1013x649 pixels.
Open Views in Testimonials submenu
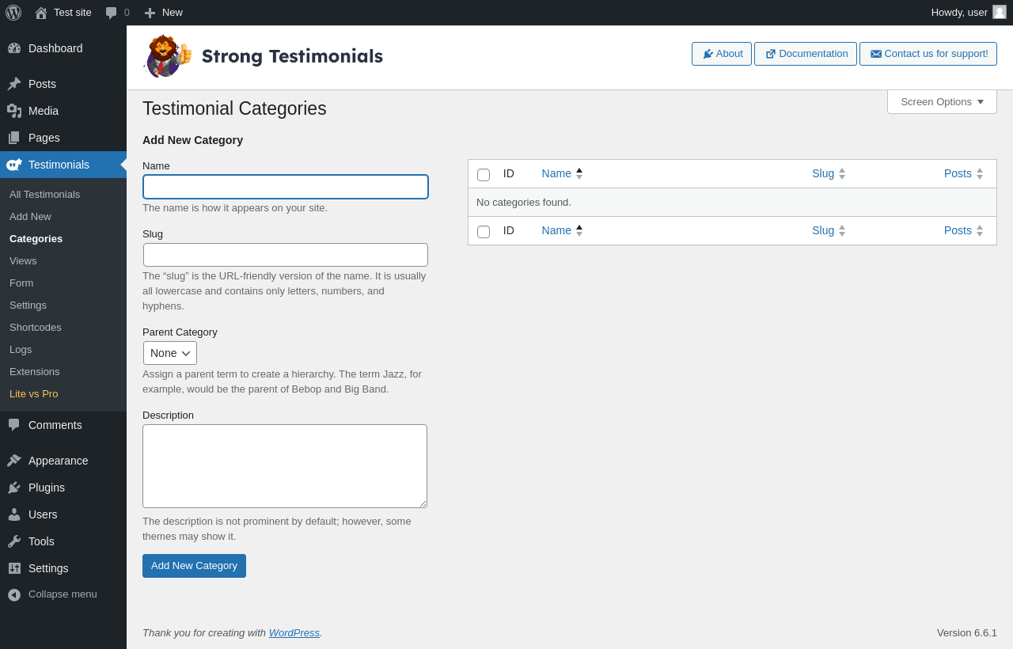pos(23,260)
